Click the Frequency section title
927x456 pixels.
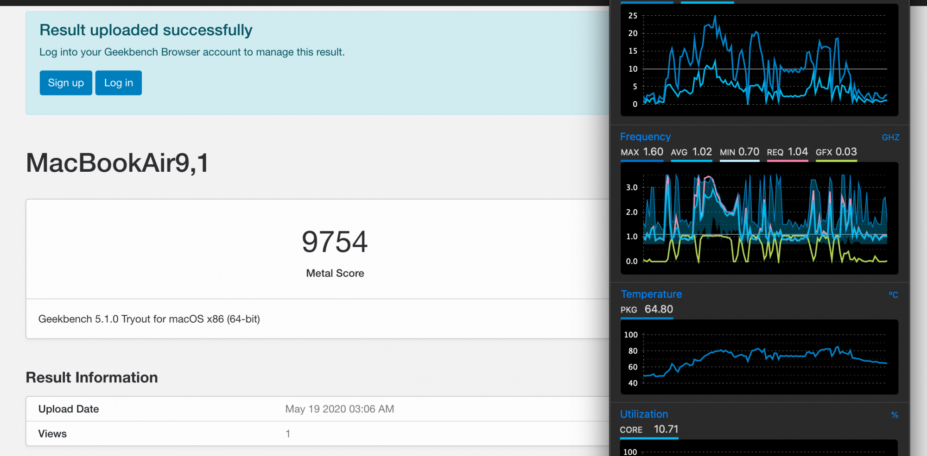[645, 137]
